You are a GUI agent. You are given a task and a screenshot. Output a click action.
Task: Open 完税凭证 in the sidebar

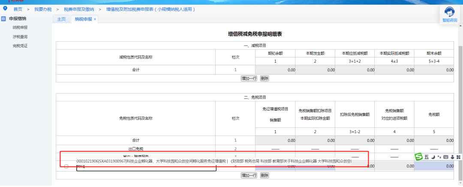[x=20, y=46]
